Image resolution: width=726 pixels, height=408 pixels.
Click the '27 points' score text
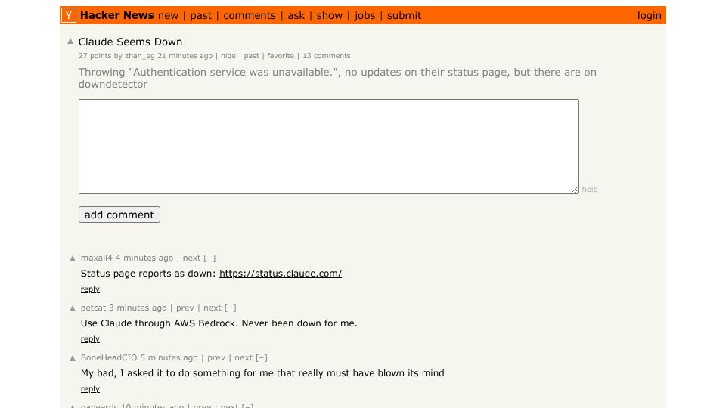pos(95,56)
